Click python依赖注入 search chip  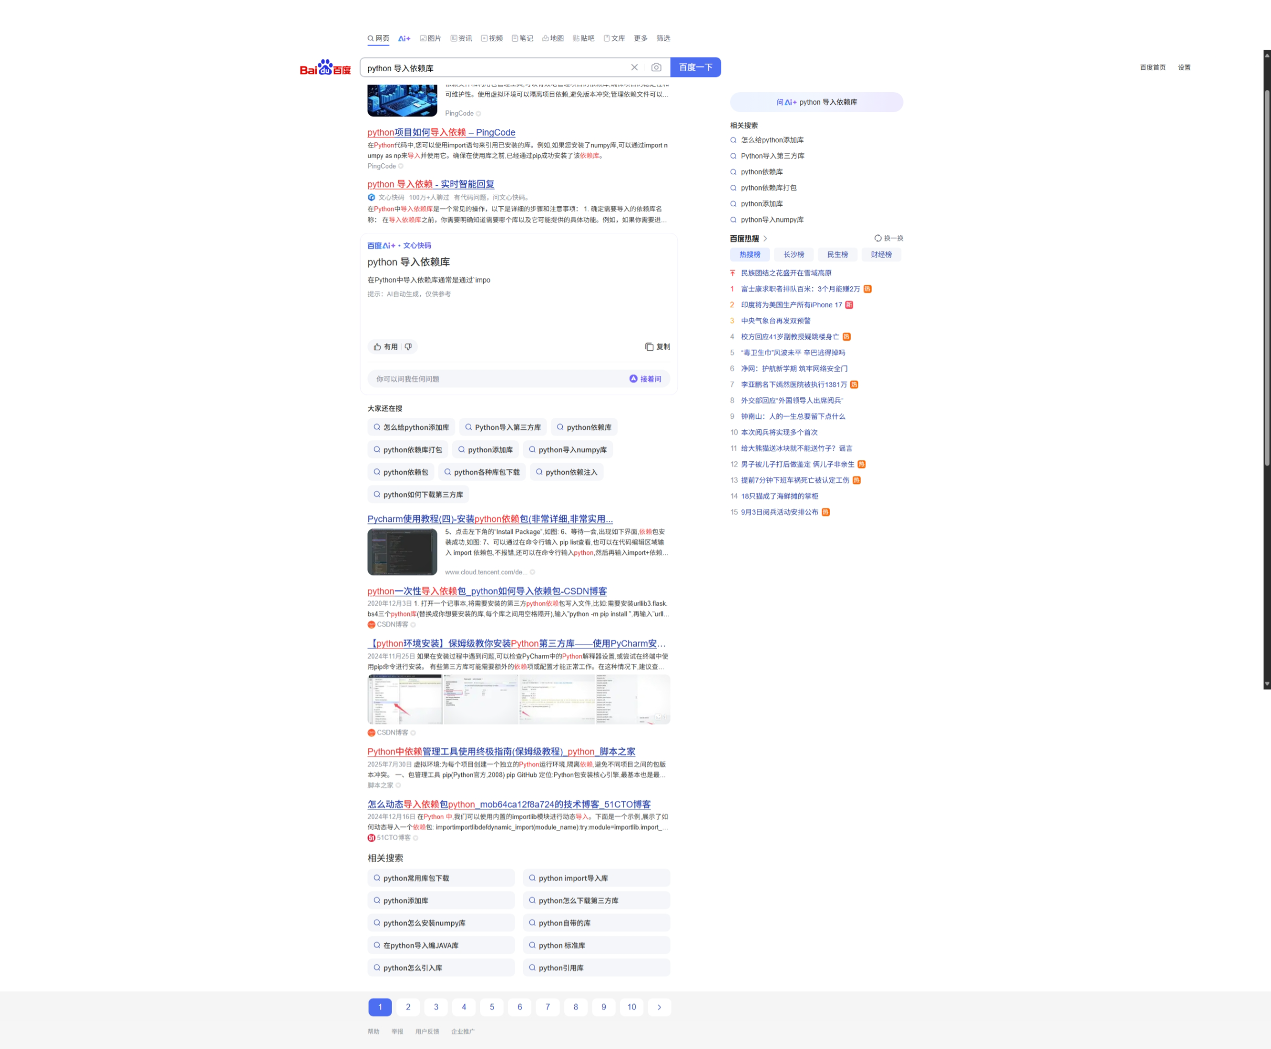(x=566, y=472)
